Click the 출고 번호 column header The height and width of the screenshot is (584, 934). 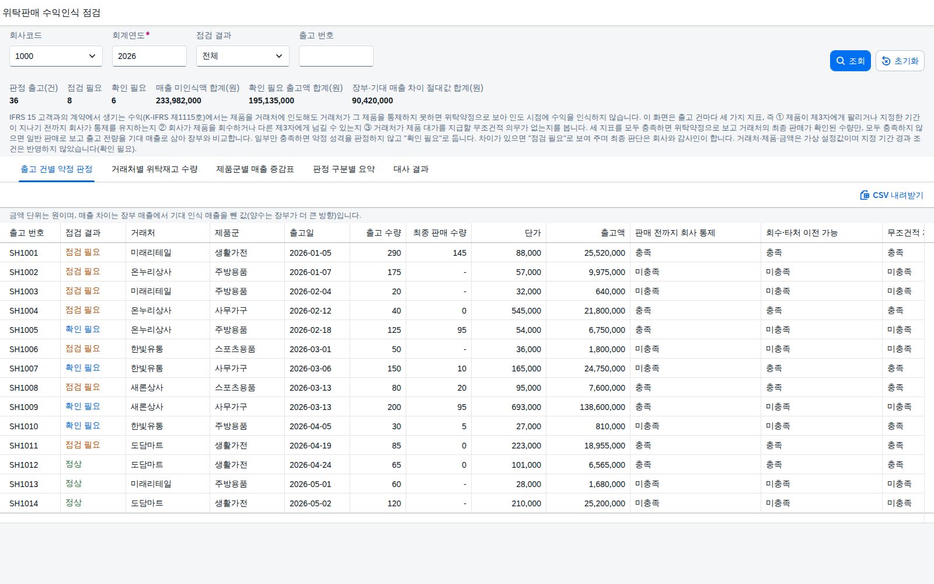[30, 233]
